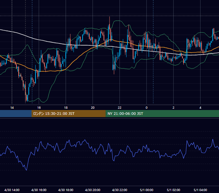Click the 5/1 00:00 date label
This screenshot has height=193, width=219.
click(x=147, y=190)
